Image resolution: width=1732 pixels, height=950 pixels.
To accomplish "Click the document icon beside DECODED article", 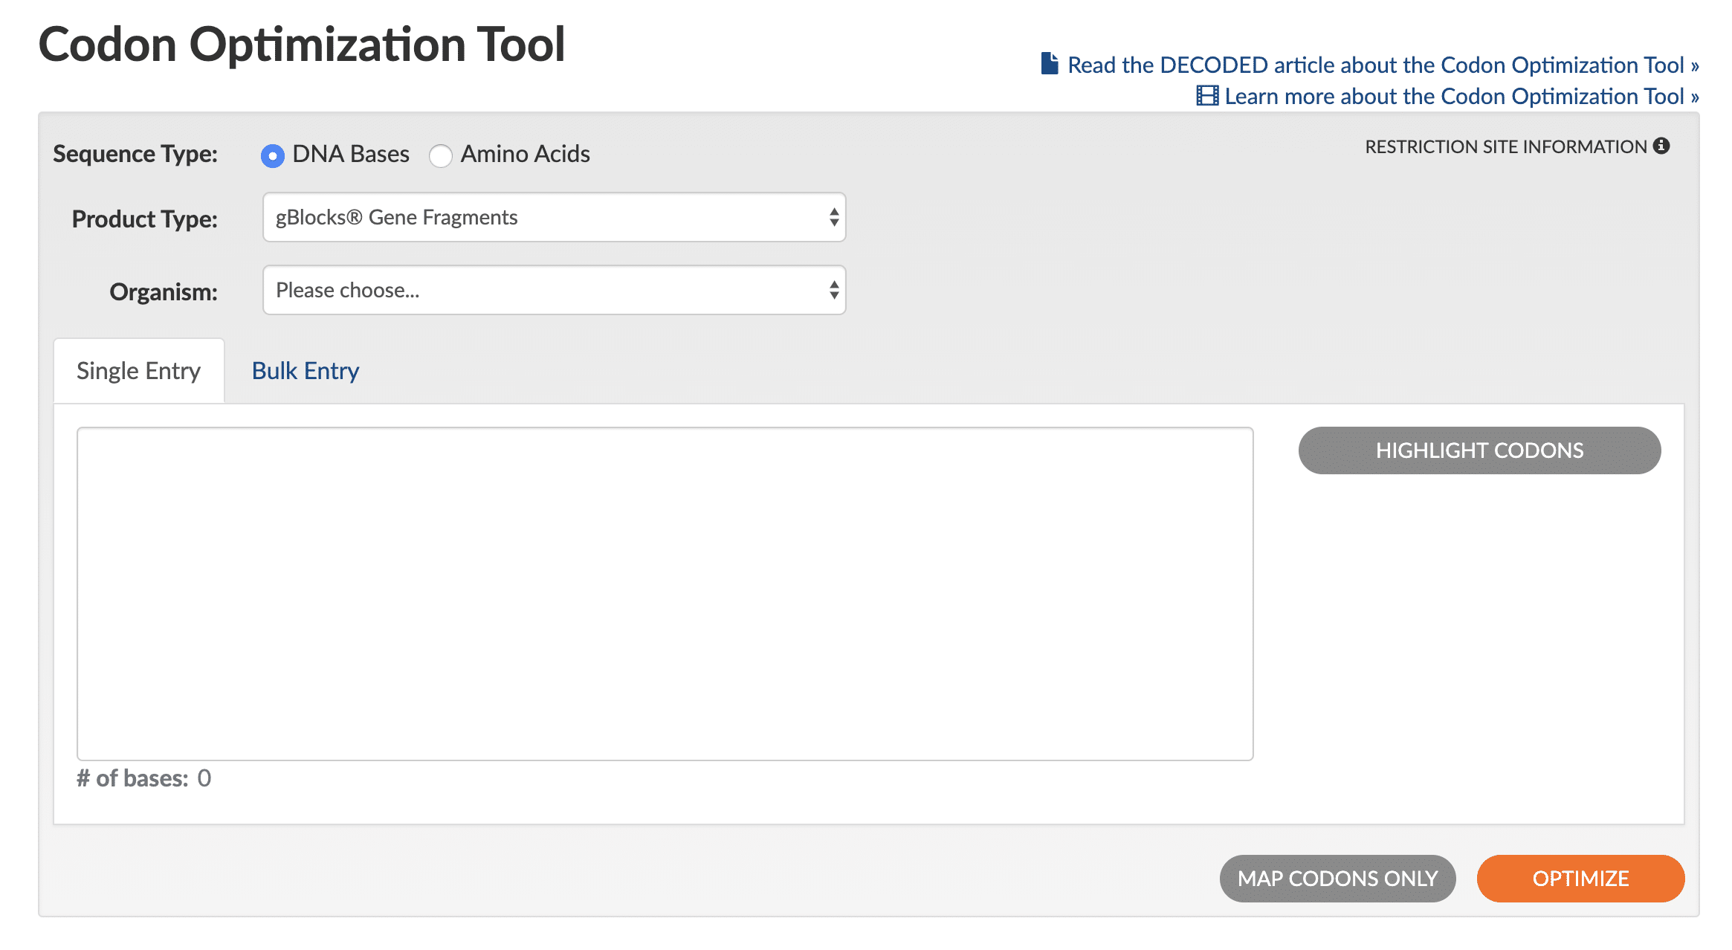I will [x=1049, y=64].
